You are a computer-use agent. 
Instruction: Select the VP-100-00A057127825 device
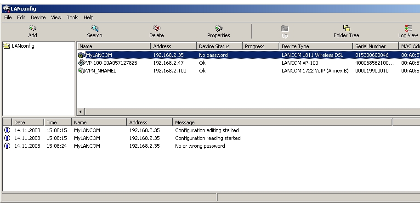tap(111, 63)
